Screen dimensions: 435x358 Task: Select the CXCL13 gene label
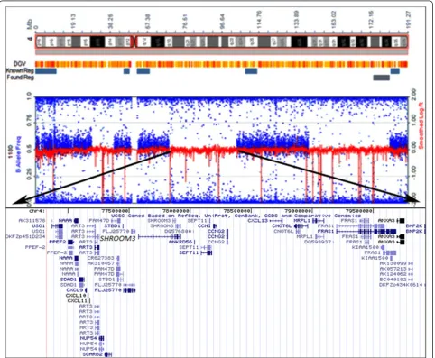pyautogui.click(x=257, y=221)
